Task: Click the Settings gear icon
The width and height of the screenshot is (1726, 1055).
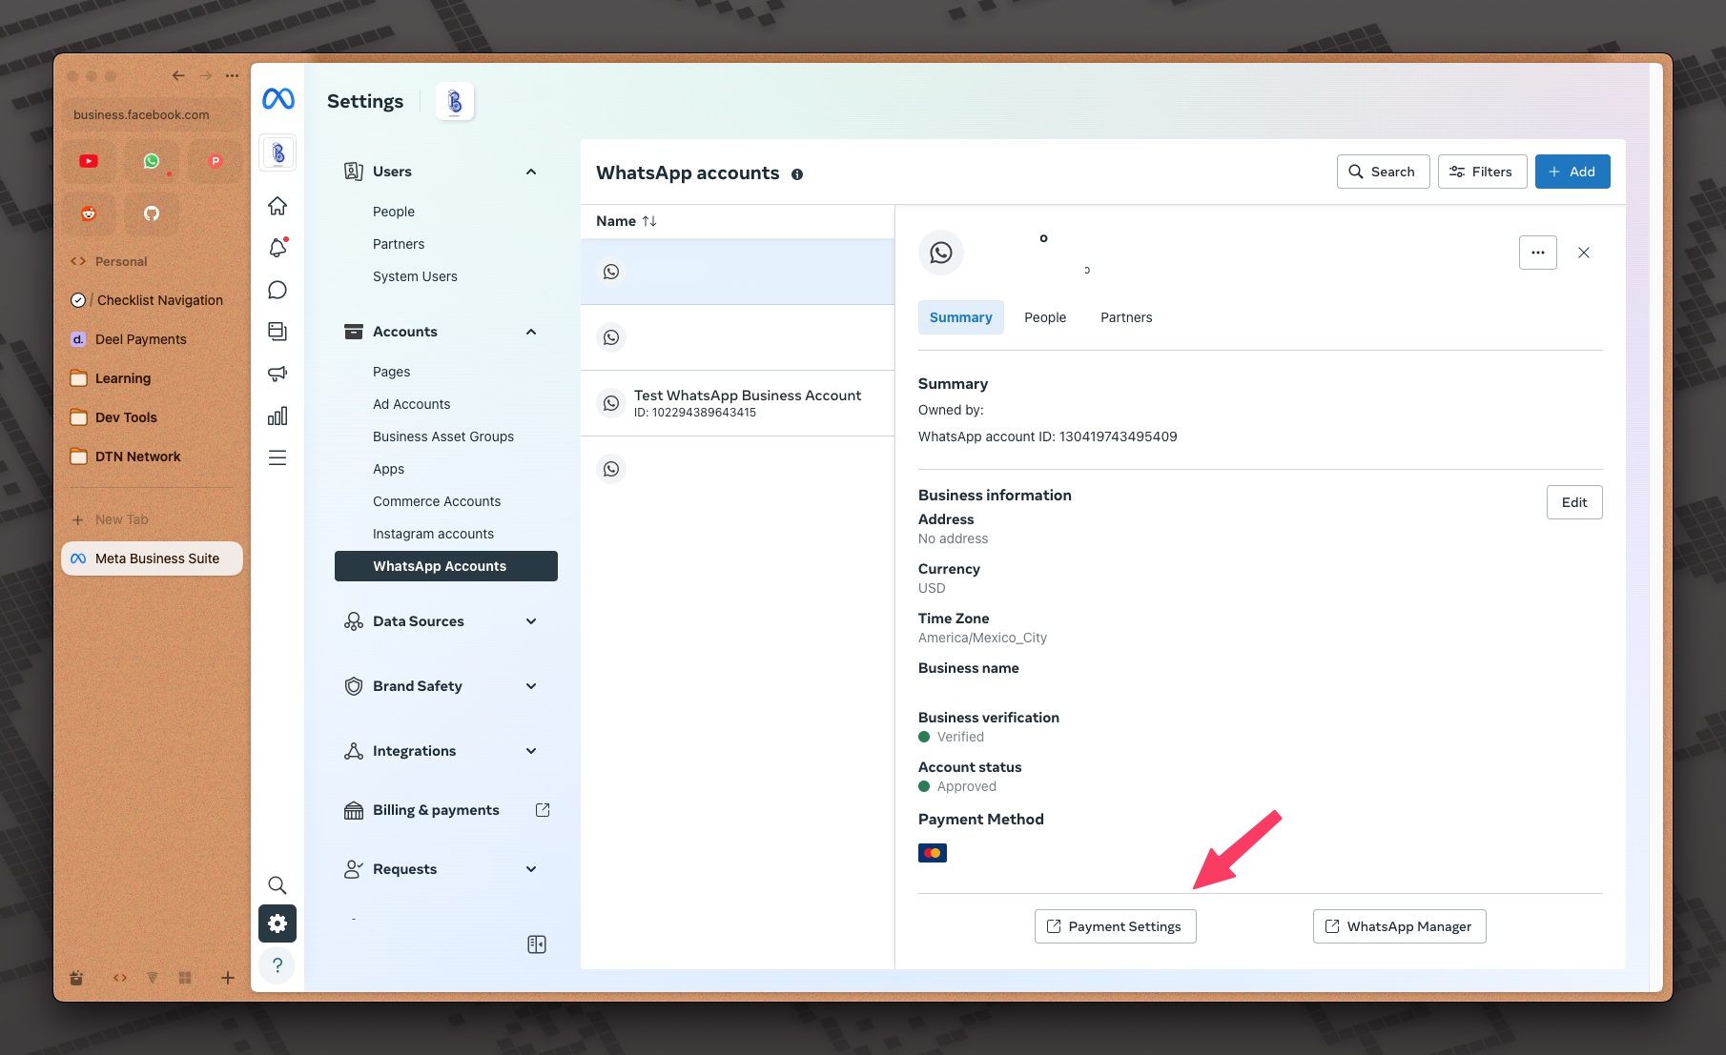Action: (x=277, y=923)
